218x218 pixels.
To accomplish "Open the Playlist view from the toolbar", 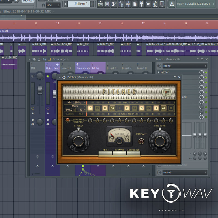I will coord(101,4).
